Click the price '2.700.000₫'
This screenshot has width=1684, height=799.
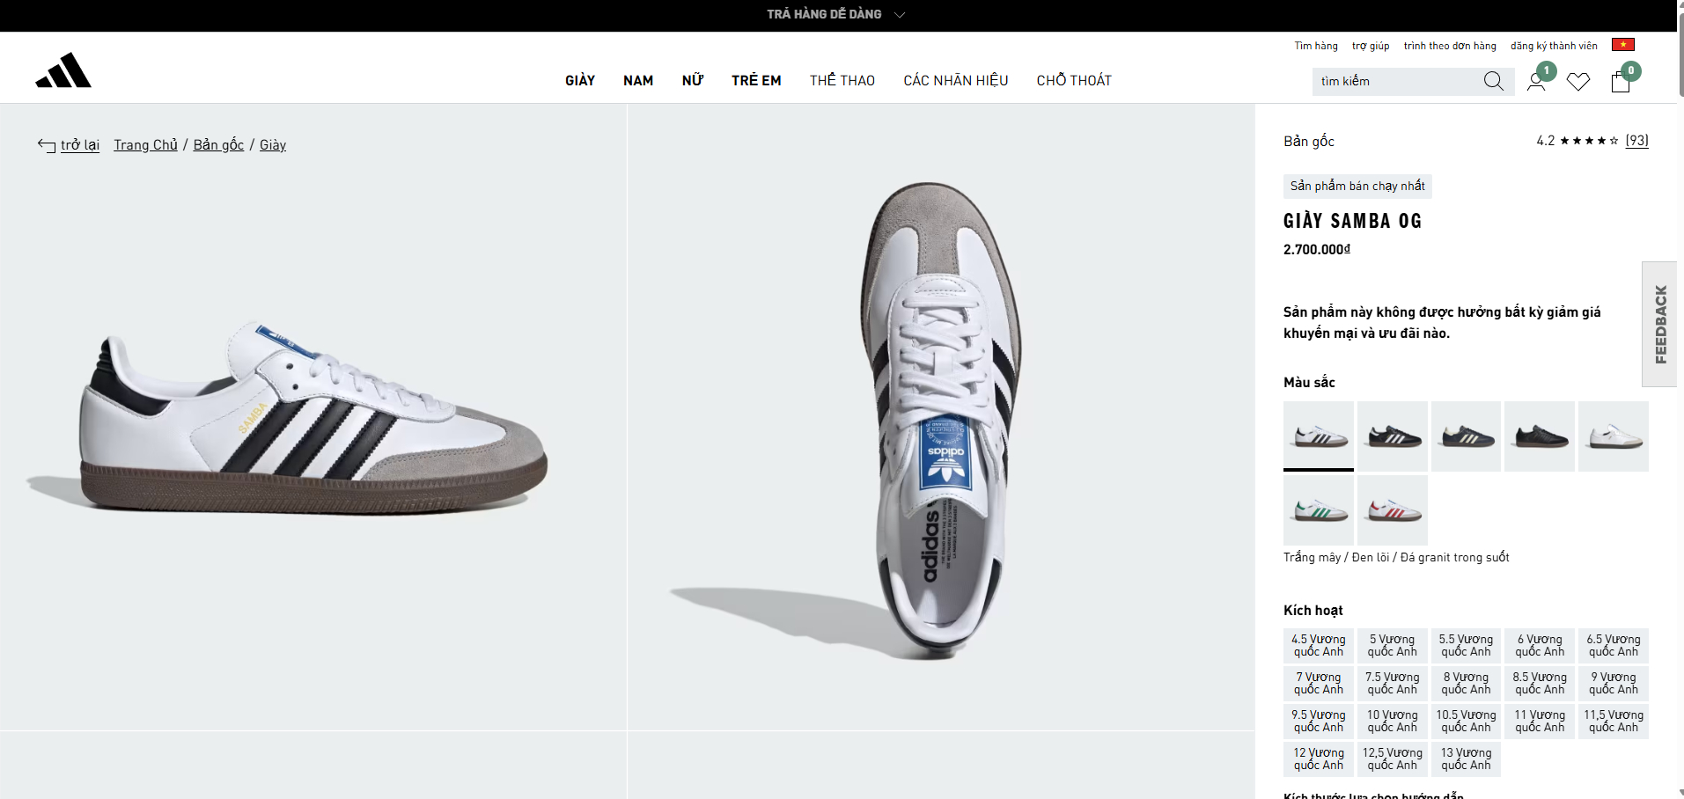coord(1317,249)
